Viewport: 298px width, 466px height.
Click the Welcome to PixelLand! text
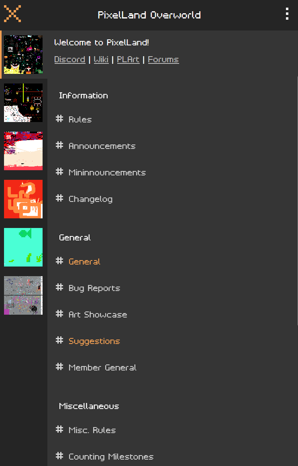point(102,43)
